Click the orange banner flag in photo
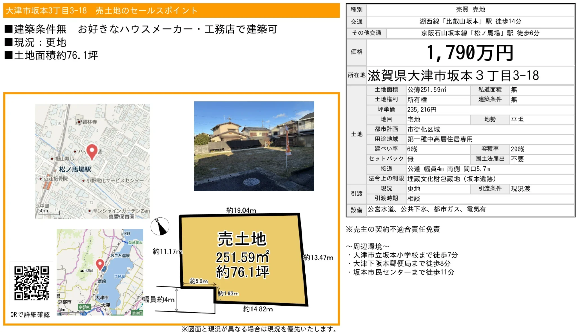 coord(288,140)
